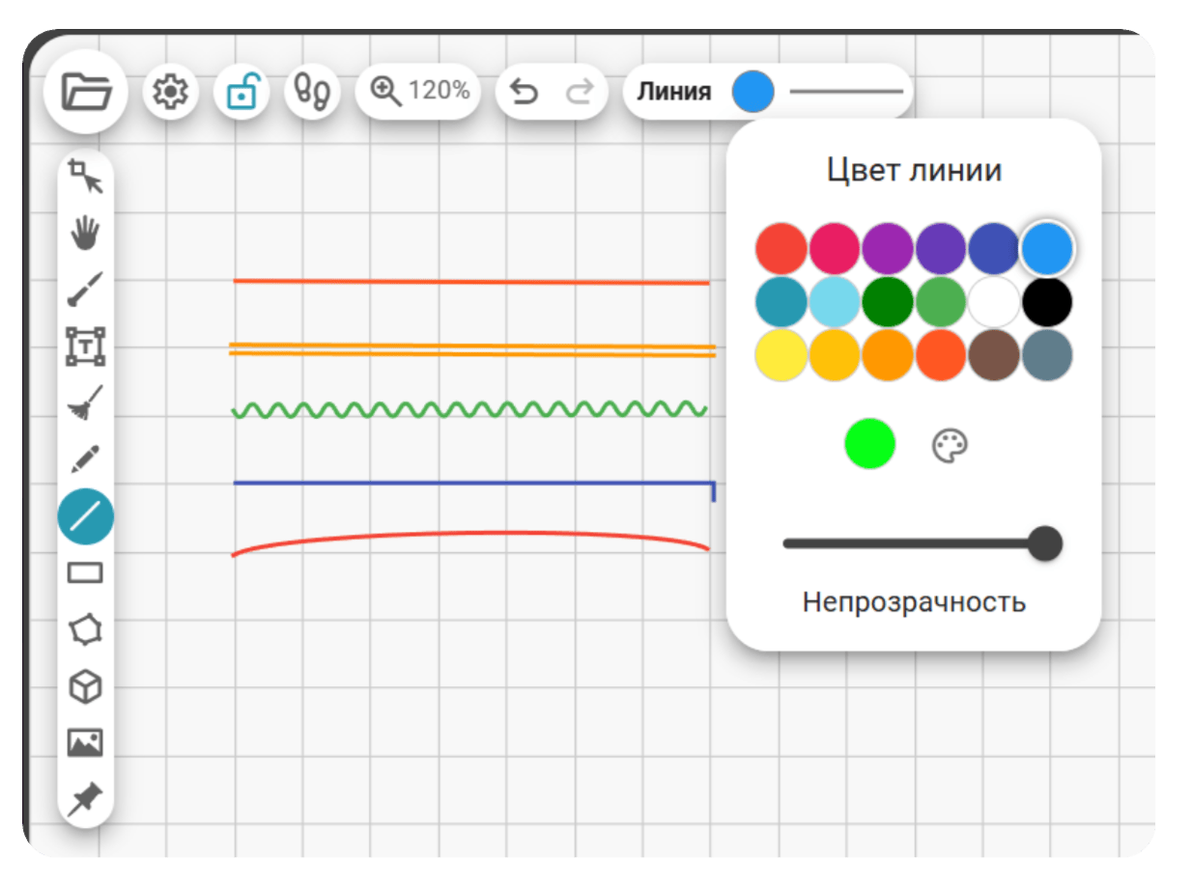Screen dimensions: 1191x888
Task: Toggle the board lock icon
Action: point(241,92)
